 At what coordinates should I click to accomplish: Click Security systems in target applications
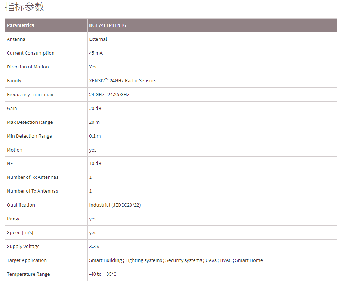183,260
